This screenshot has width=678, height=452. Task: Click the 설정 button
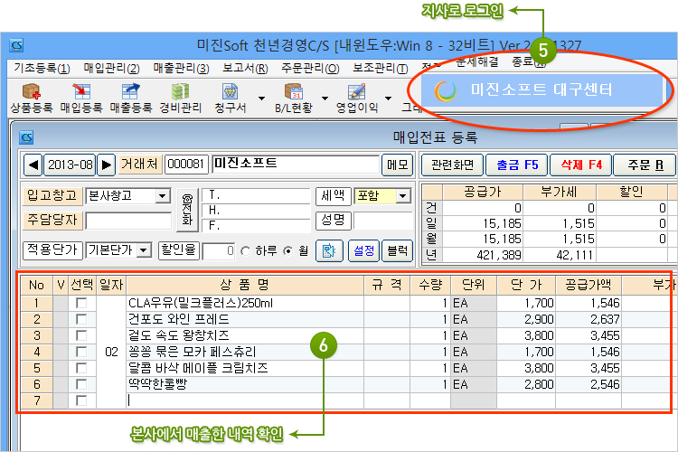click(x=363, y=250)
